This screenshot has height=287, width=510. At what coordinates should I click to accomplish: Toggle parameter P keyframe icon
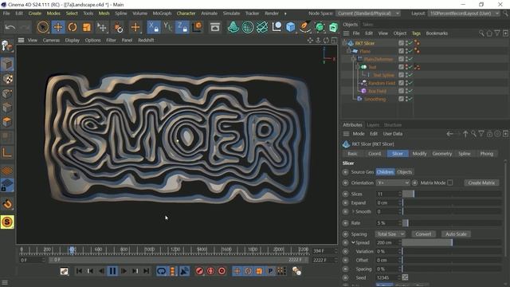tap(270, 271)
